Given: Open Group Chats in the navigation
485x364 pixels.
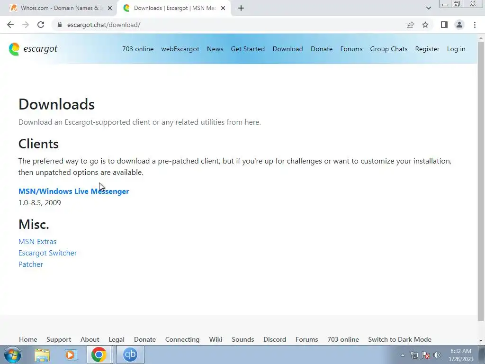Looking at the screenshot, I should tap(389, 49).
